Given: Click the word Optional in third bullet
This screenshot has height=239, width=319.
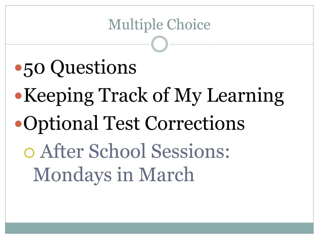Looking at the screenshot, I should tap(61, 124).
